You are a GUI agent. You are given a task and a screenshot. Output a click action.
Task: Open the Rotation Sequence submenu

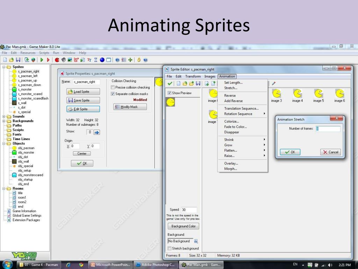pyautogui.click(x=243, y=114)
